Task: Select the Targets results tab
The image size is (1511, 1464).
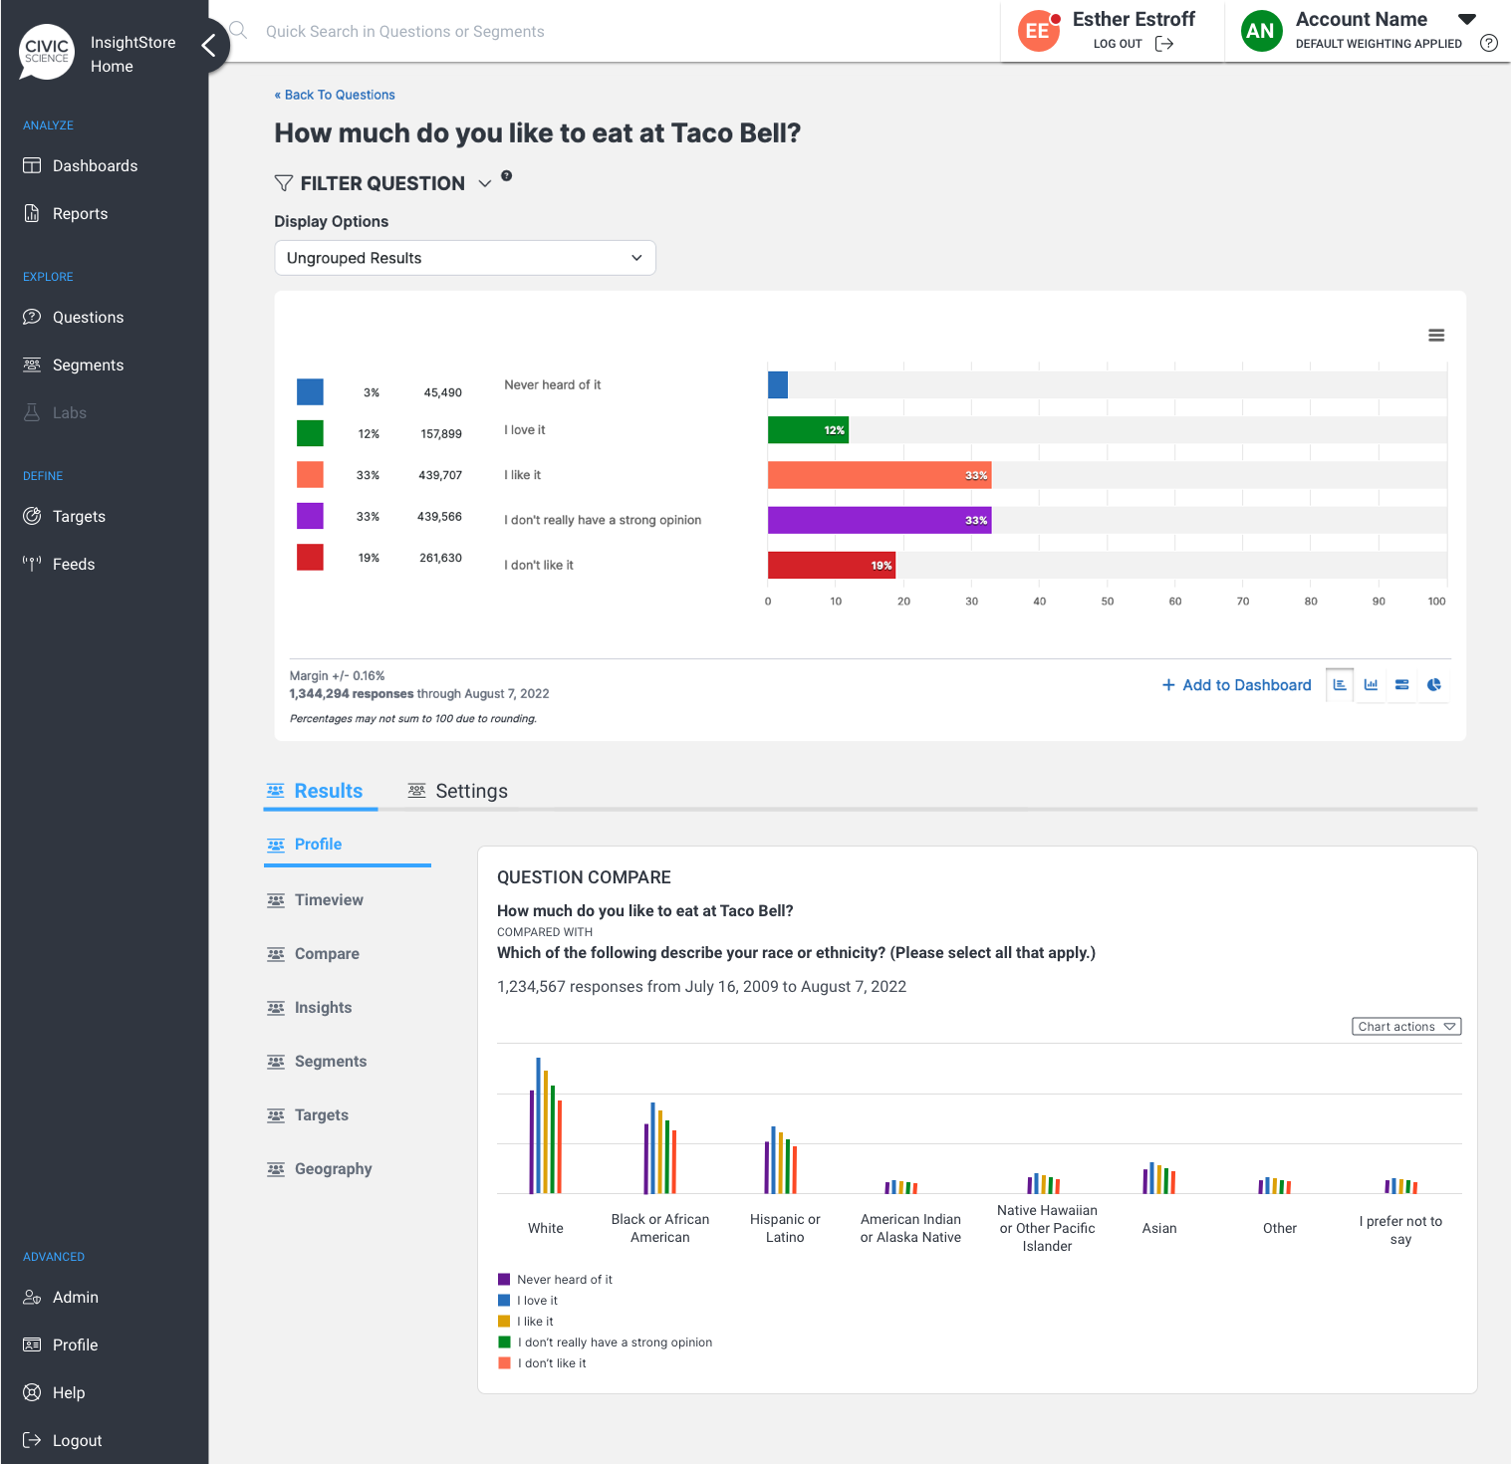Action: pos(308,1114)
